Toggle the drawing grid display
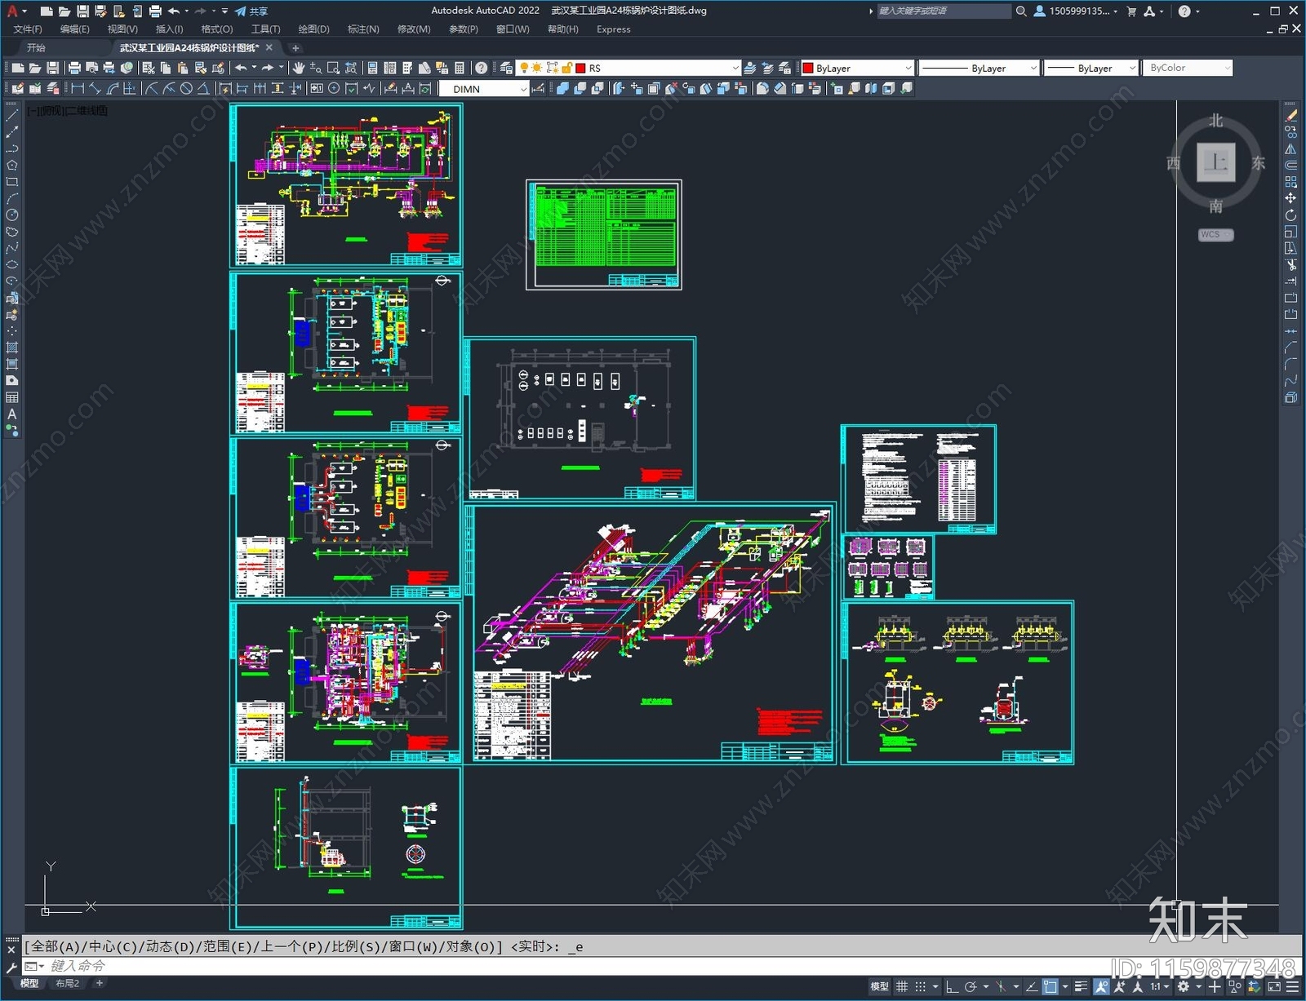Screen dimensions: 1306x1001 (x=902, y=986)
